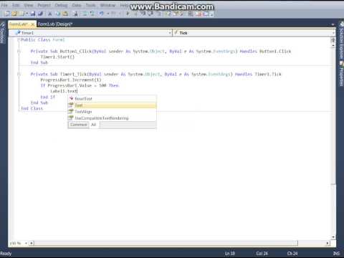Open the Edit menu
The image size is (344, 258).
[16, 5]
